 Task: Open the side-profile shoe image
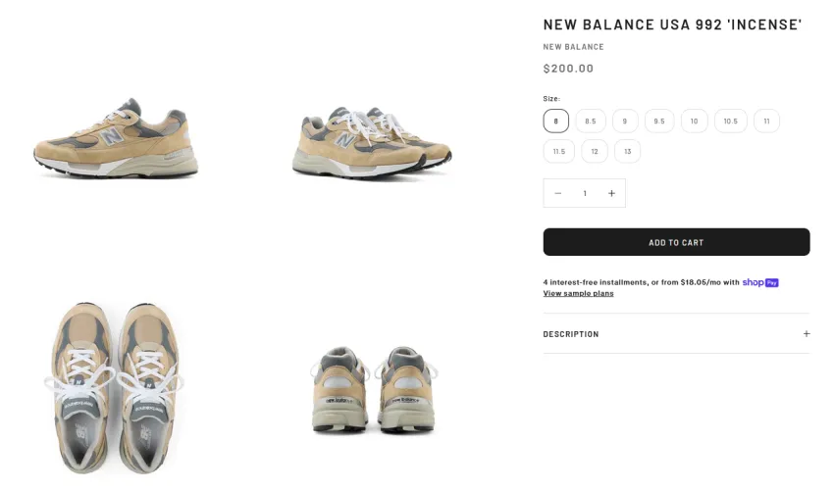pos(116,138)
